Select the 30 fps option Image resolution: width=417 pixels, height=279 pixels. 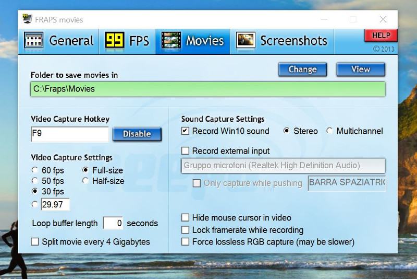click(48, 191)
